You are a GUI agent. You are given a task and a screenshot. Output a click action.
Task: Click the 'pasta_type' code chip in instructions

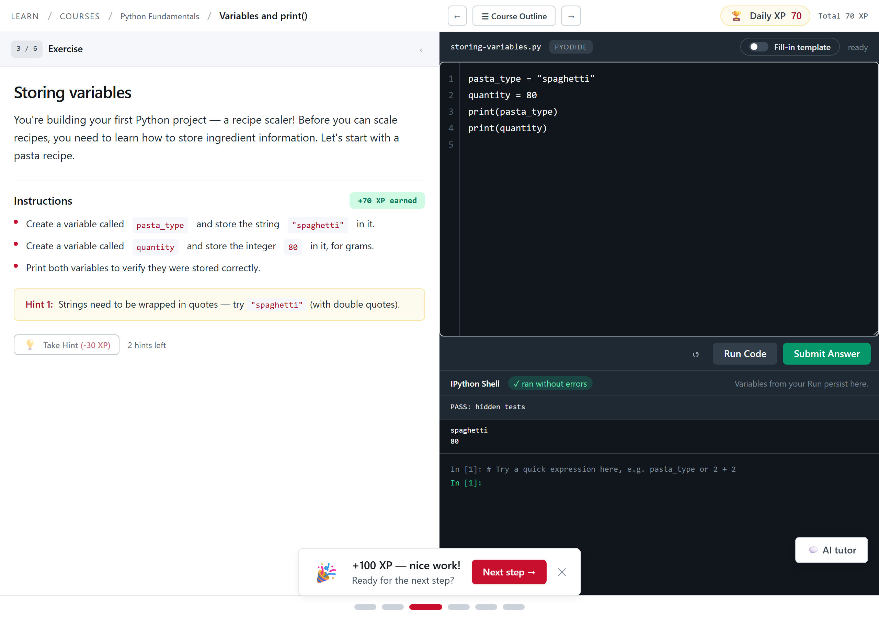click(160, 225)
